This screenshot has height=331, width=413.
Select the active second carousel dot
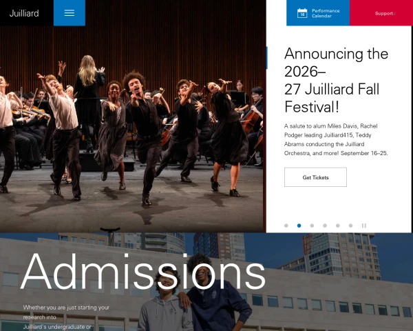(299, 225)
